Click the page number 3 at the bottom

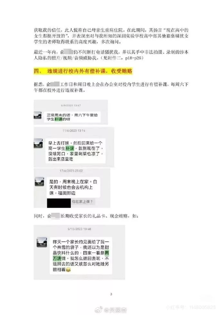tap(111, 294)
